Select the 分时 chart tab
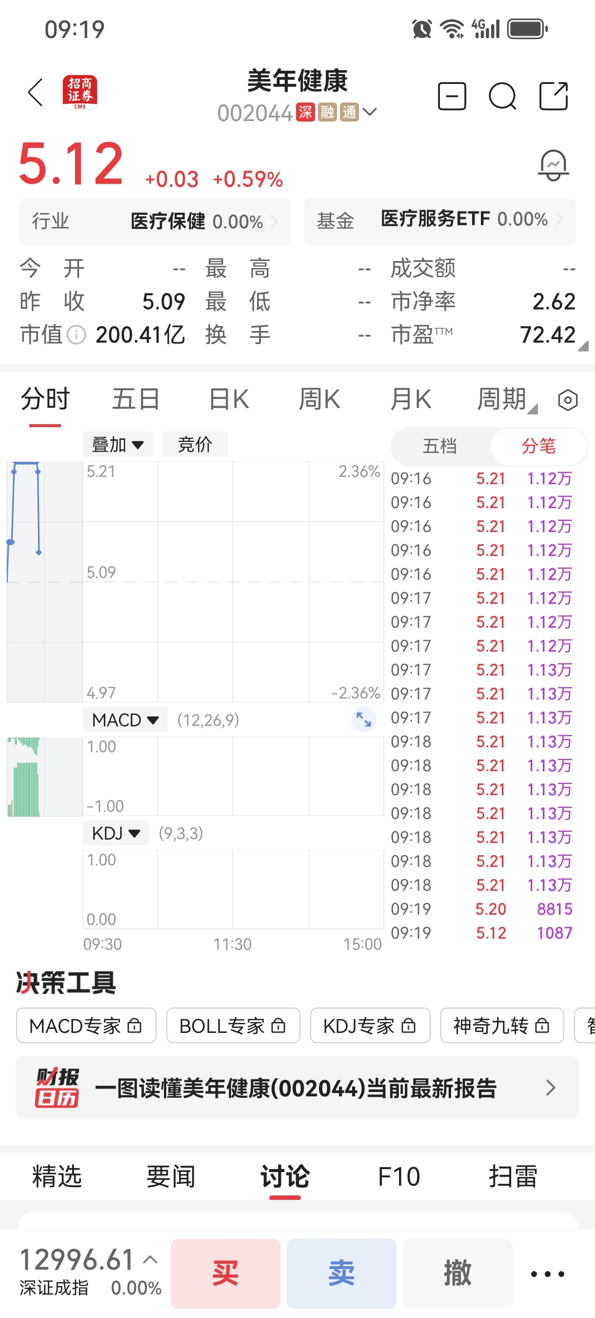The image size is (595, 1318). (x=45, y=399)
